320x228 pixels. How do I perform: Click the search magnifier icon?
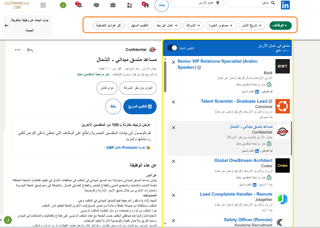pyautogui.click(x=273, y=3)
